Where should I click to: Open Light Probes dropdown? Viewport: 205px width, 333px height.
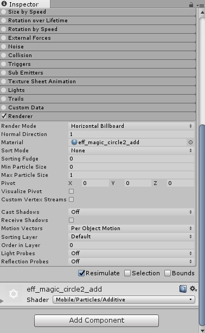coord(131,253)
